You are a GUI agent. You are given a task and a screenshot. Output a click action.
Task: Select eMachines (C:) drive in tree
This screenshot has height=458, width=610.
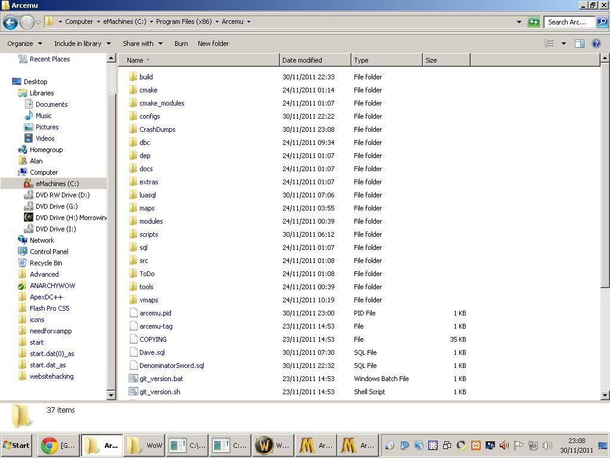57,184
